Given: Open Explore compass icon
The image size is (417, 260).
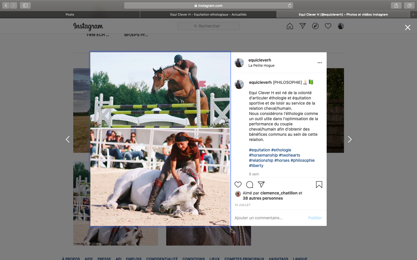Looking at the screenshot, I should pyautogui.click(x=315, y=26).
